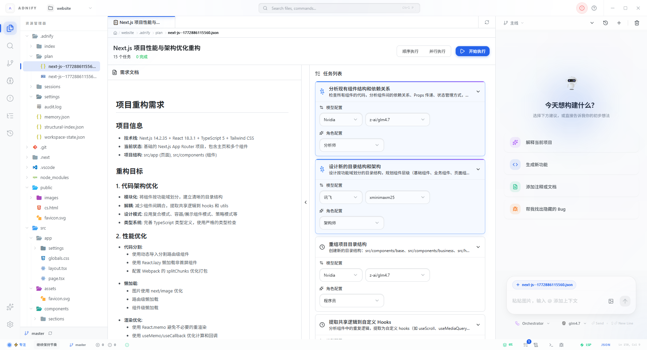This screenshot has height=350, width=647.
Task: Open the settings gear at sidebar bottom
Action: tap(10, 324)
